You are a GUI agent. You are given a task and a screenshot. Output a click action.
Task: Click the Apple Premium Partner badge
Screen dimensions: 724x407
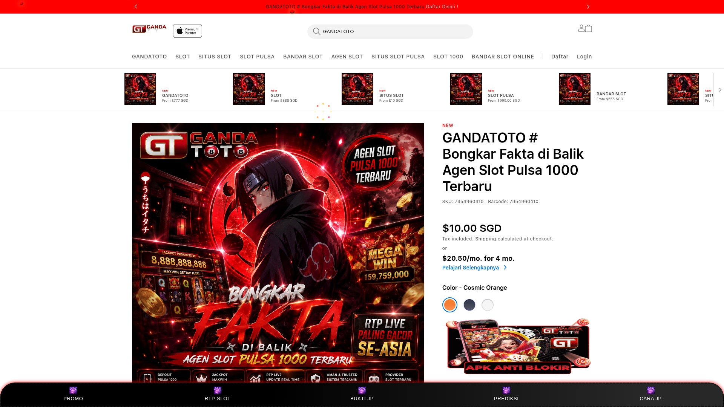[x=187, y=31]
